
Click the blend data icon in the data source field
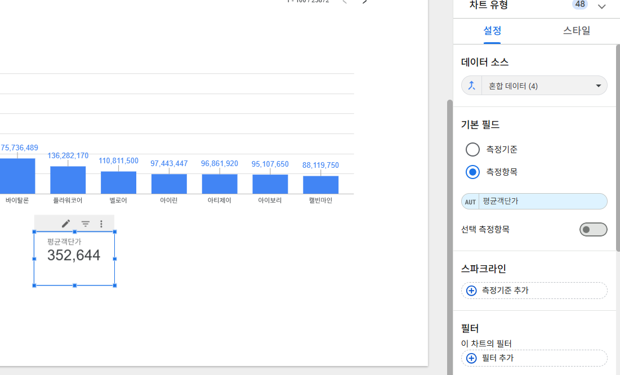pos(472,86)
